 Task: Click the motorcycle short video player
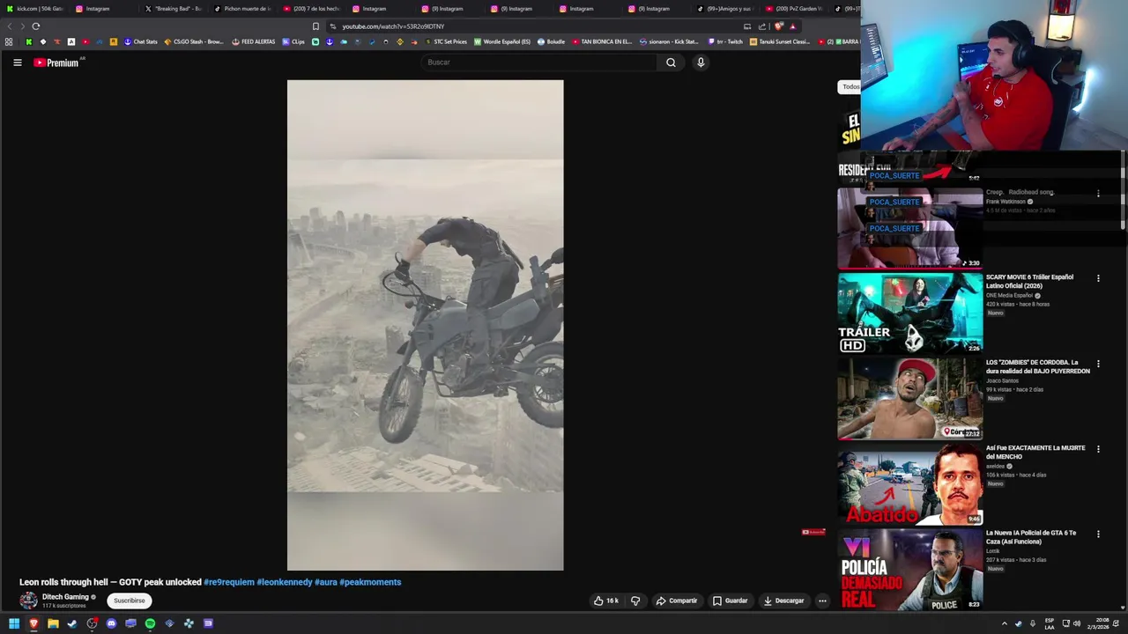(x=425, y=326)
